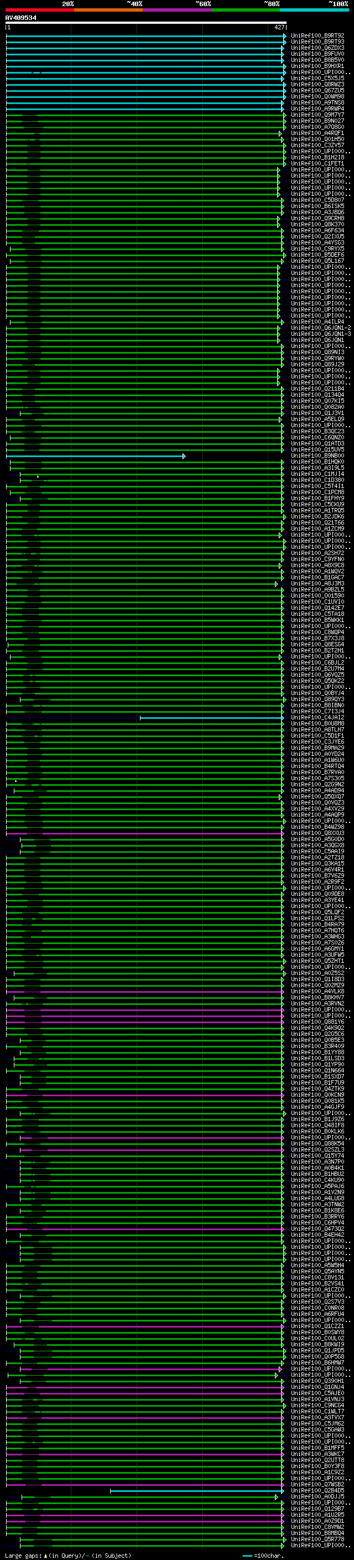Viewport: 354px width, 1560px height.
Task: Click UniRef100_A1TRQ5 label
Action: [317, 511]
